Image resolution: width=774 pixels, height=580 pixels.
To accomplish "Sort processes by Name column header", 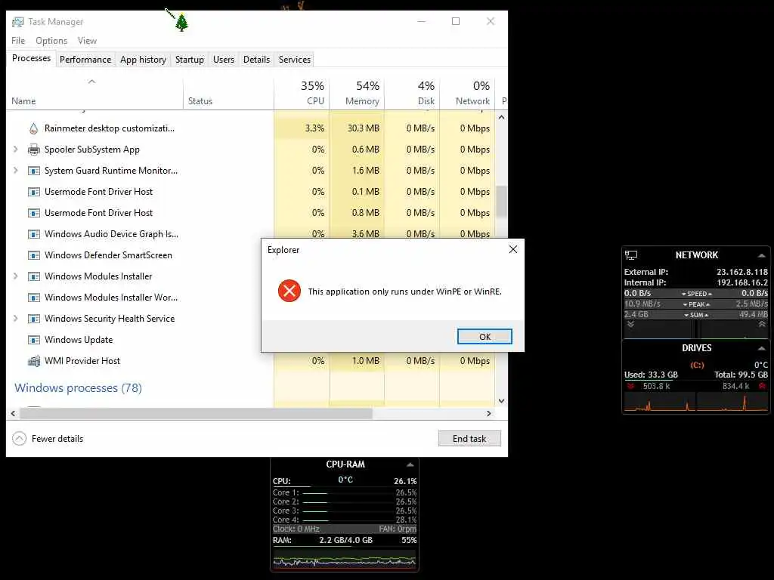I will pos(94,94).
